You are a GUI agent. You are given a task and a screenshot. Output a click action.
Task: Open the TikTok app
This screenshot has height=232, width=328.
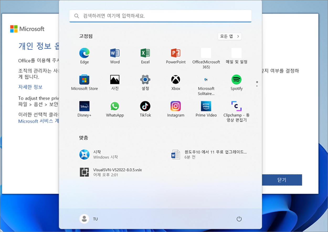click(x=145, y=109)
